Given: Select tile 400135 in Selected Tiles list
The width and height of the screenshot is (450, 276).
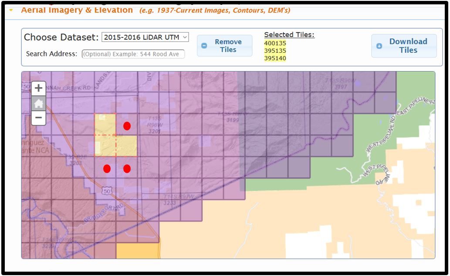Looking at the screenshot, I should [275, 43].
